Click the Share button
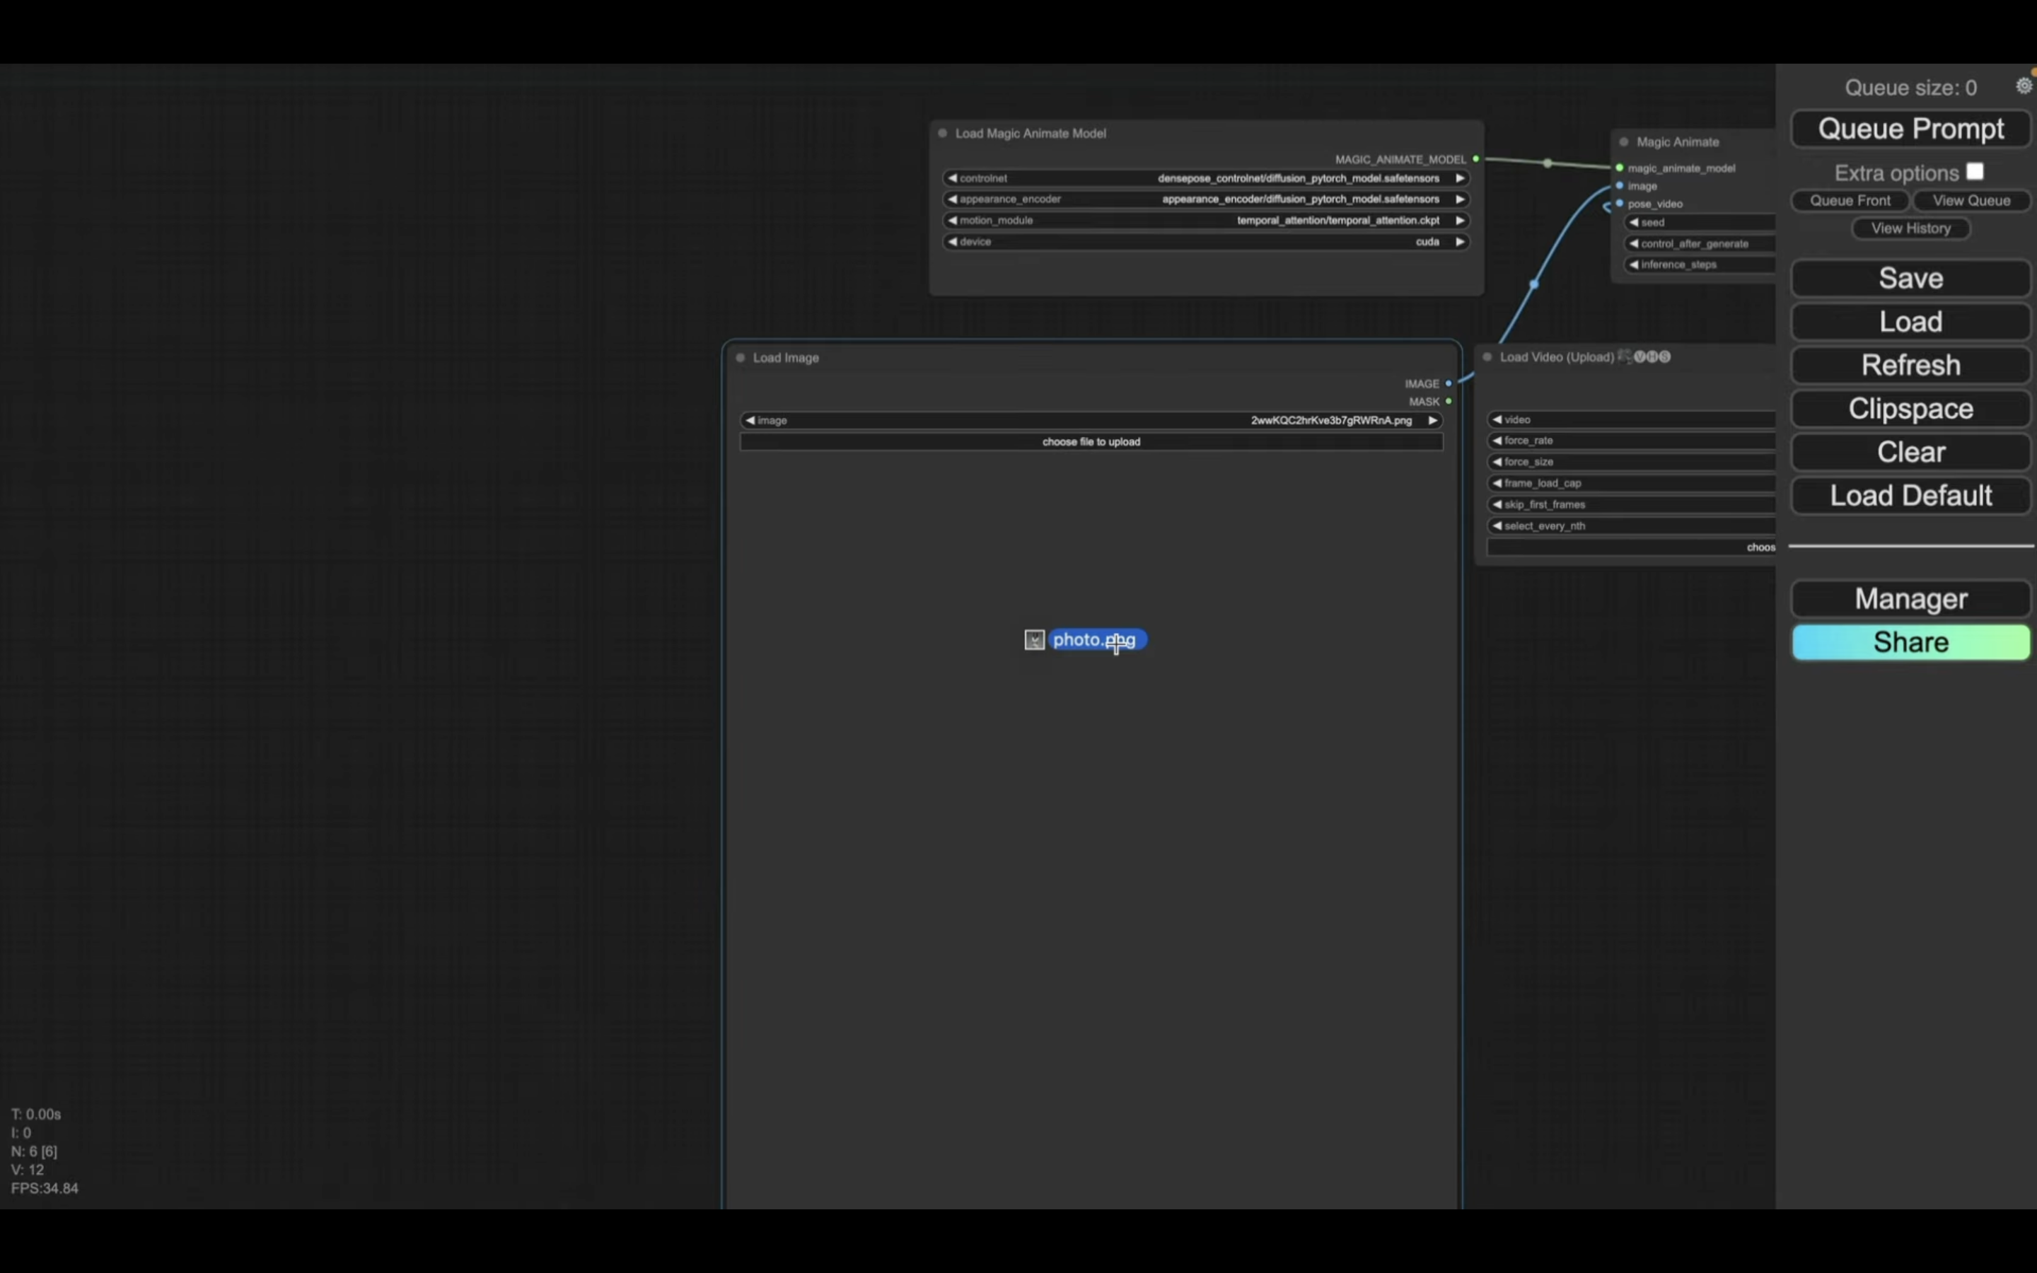This screenshot has height=1273, width=2037. point(1910,642)
